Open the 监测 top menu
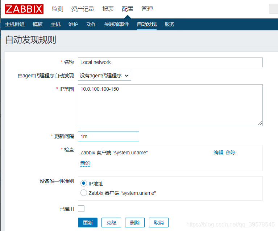Screen dimensions: 278x231 pyautogui.click(x=57, y=9)
